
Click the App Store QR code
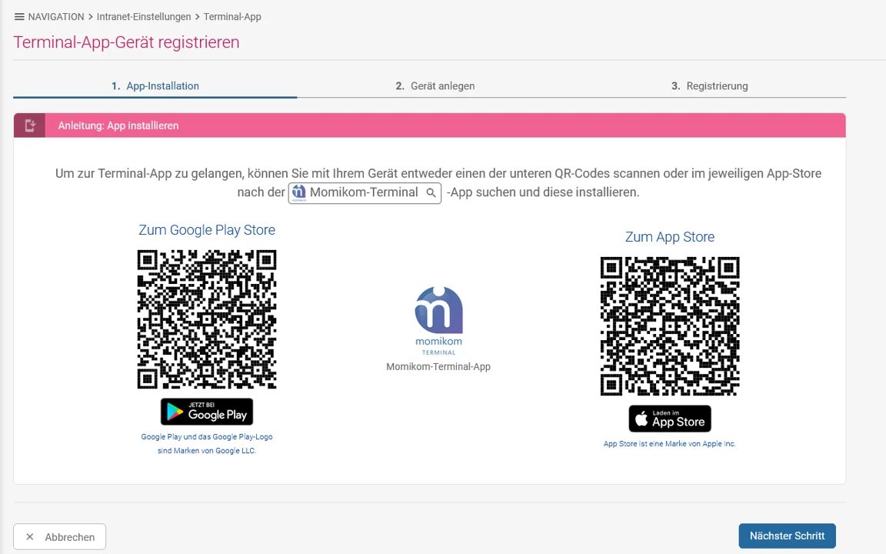670,326
